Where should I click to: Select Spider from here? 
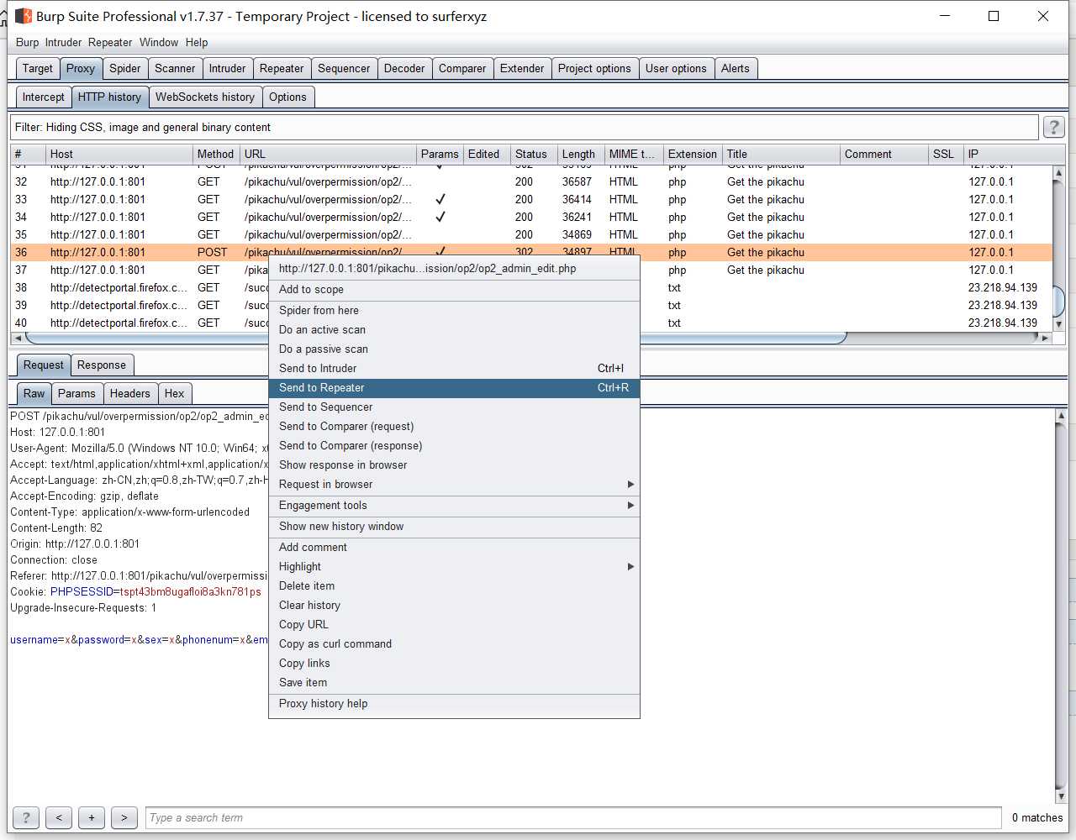coord(454,310)
